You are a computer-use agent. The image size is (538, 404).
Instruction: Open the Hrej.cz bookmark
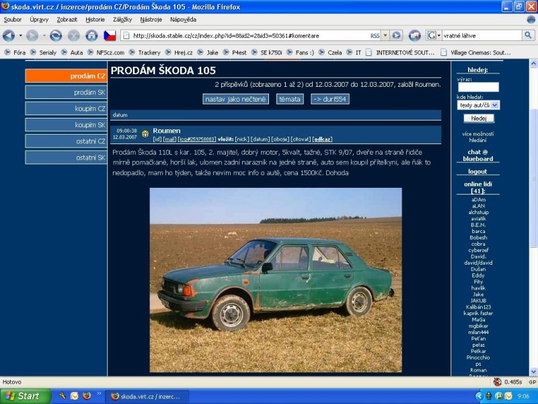click(179, 53)
